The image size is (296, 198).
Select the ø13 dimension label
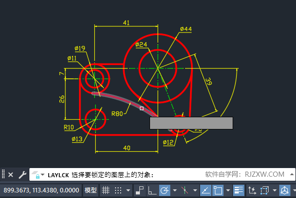[x=77, y=139]
